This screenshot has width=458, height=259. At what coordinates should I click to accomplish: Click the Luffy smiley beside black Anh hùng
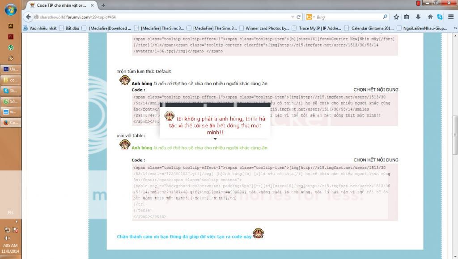point(125,80)
